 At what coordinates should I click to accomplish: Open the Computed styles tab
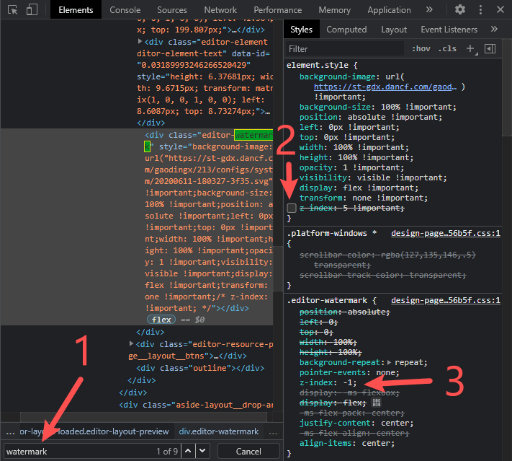pyautogui.click(x=346, y=30)
